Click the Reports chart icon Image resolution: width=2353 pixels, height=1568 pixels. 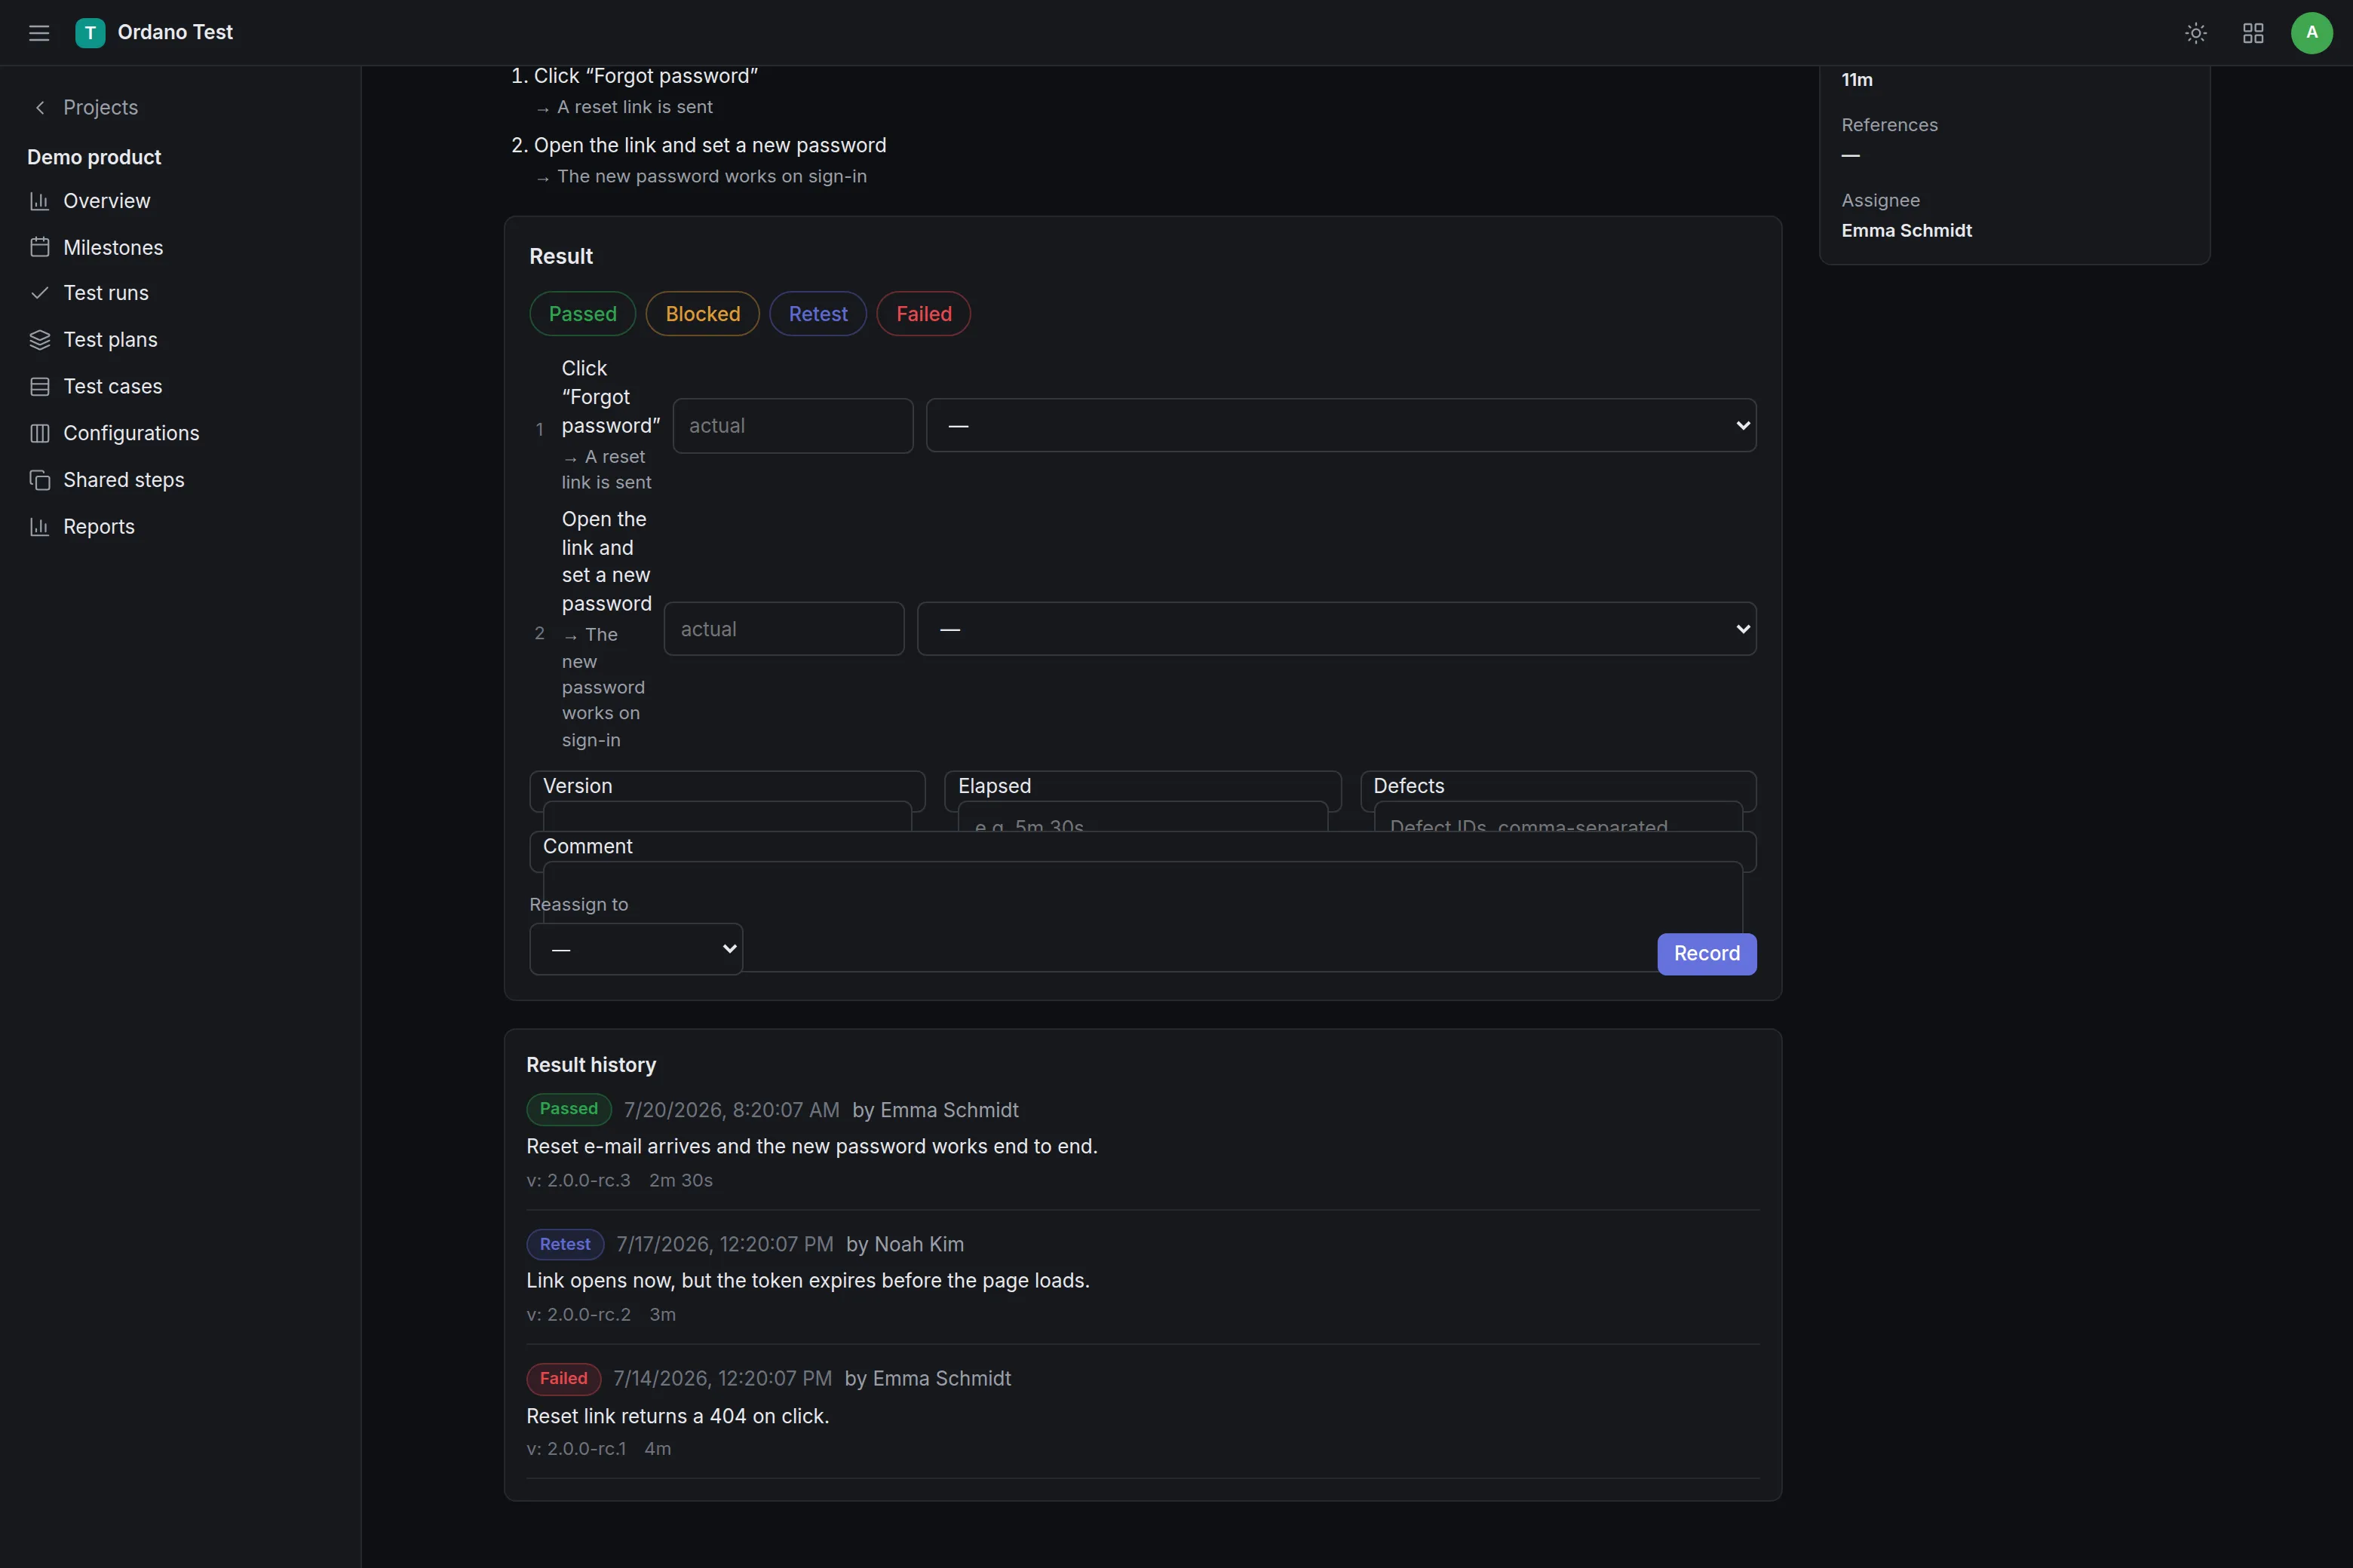(x=40, y=527)
